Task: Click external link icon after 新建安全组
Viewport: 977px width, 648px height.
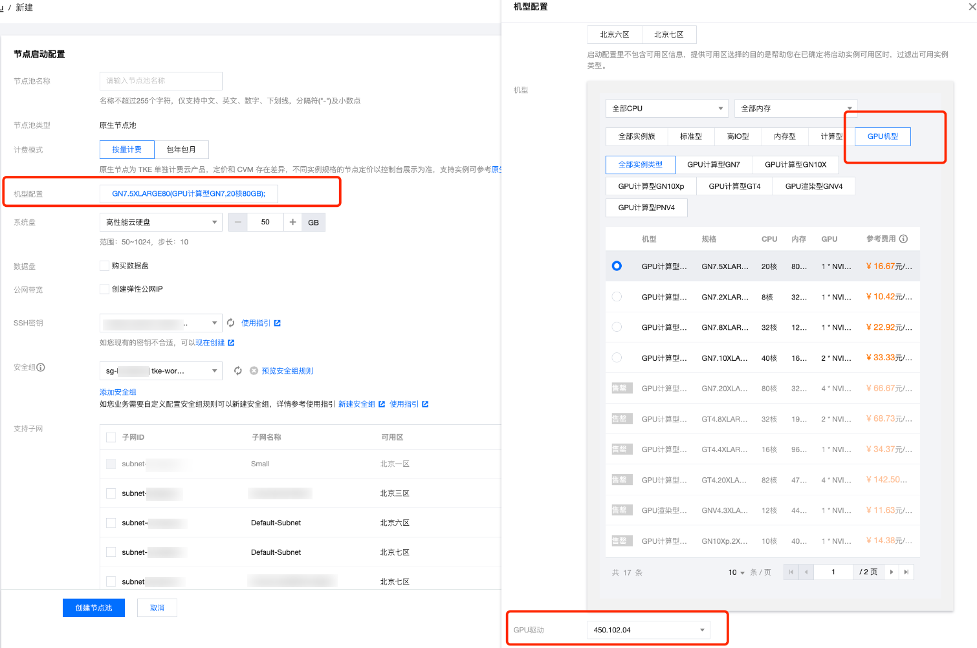Action: (382, 404)
